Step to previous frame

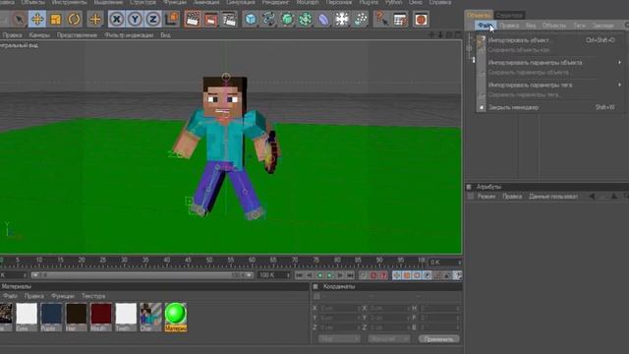310,275
